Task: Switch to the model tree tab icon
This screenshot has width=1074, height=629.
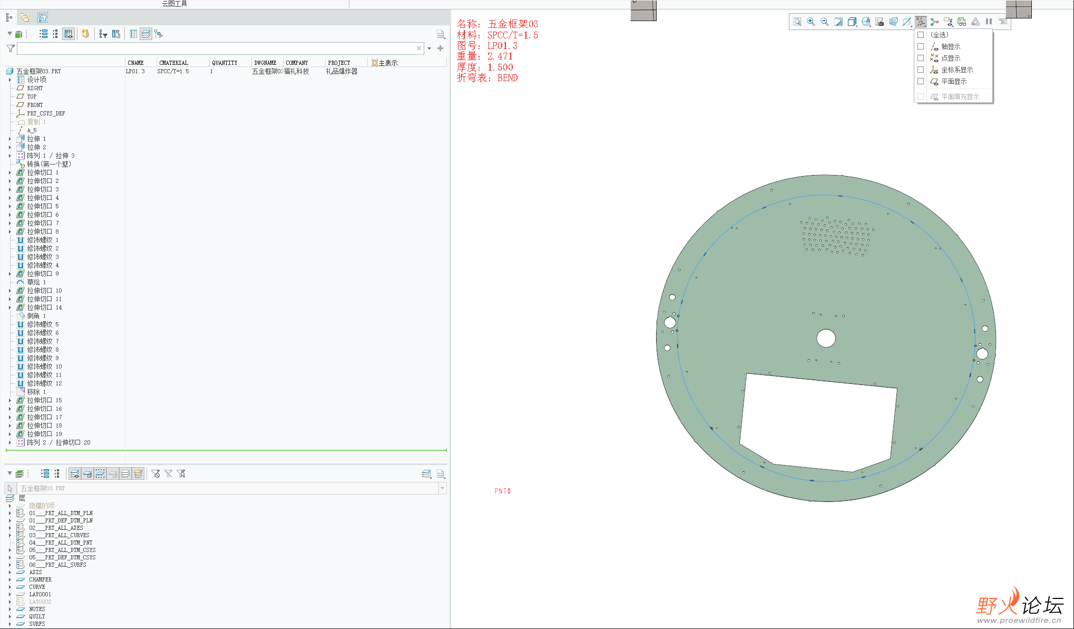Action: [9, 17]
